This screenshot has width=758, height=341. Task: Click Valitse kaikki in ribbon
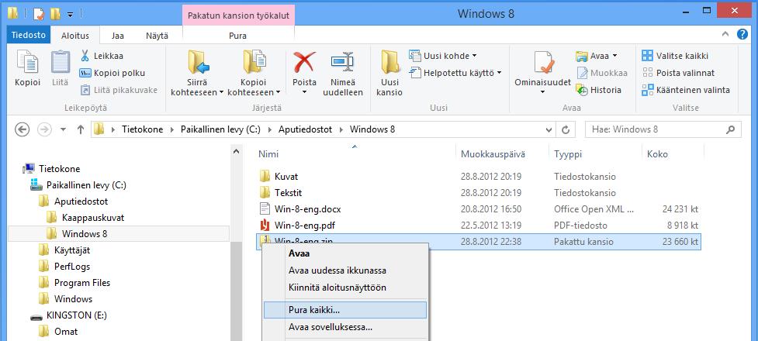click(x=675, y=56)
